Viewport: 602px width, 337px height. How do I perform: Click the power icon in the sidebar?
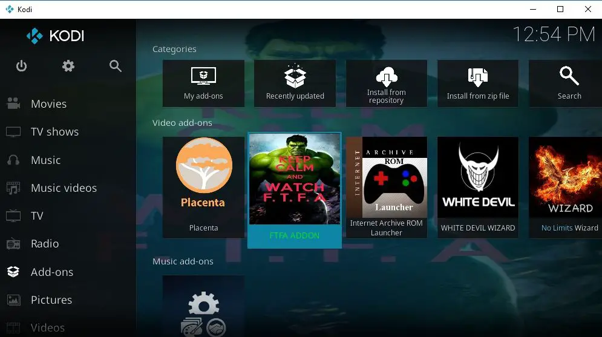22,66
